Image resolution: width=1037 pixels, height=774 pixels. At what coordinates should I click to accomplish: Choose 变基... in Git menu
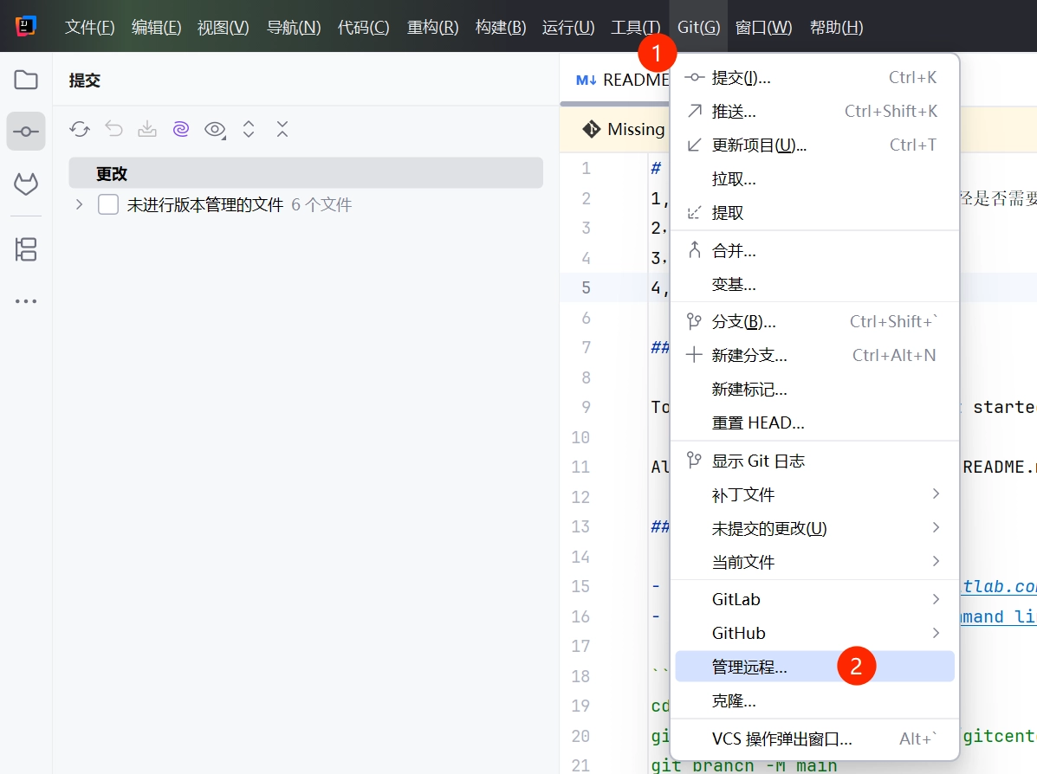coord(814,284)
